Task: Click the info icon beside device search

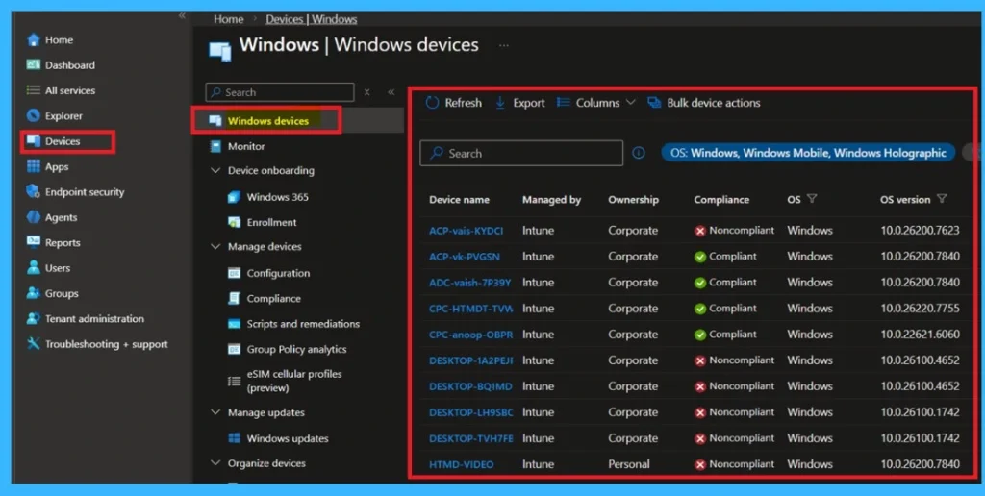Action: 639,153
